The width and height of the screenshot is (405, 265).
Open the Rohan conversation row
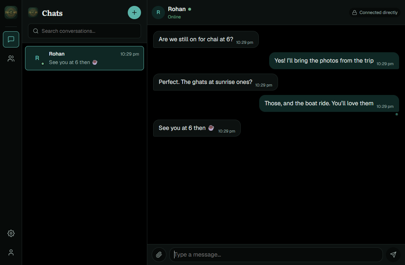click(x=84, y=58)
